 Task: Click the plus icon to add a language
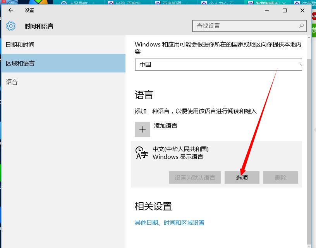pyautogui.click(x=143, y=129)
